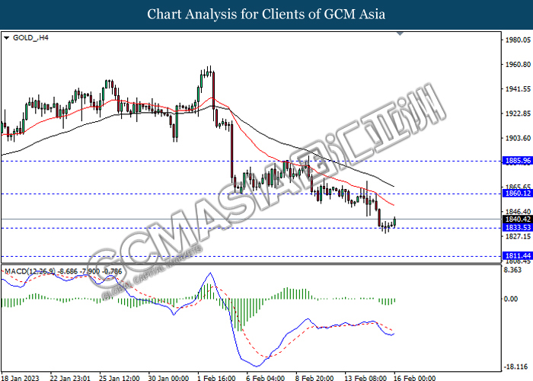Screen dimensions: 533x381
Task: Click the 1980.05 price axis value
Action: (518, 40)
